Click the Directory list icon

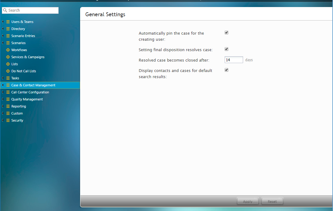8,29
